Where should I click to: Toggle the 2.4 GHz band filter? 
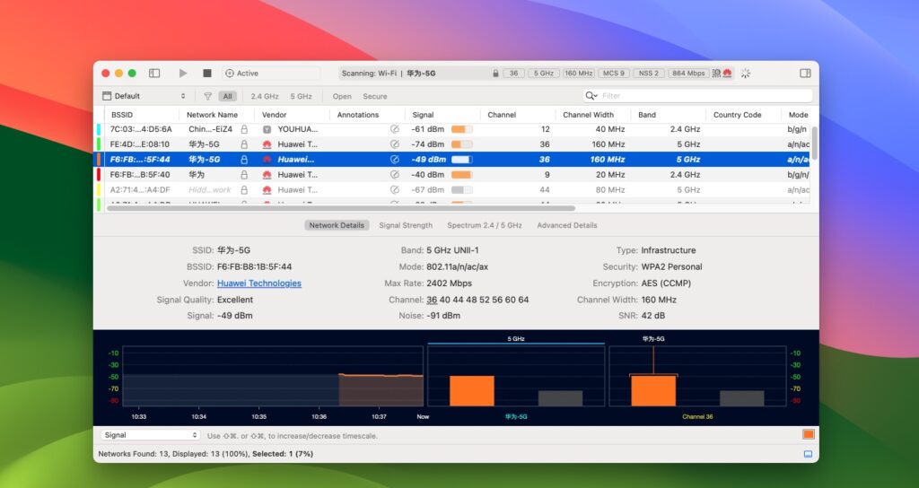pos(265,96)
